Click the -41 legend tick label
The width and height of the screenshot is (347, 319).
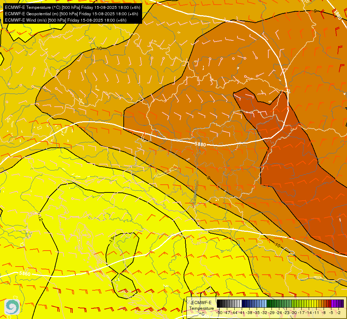(x=242, y=313)
